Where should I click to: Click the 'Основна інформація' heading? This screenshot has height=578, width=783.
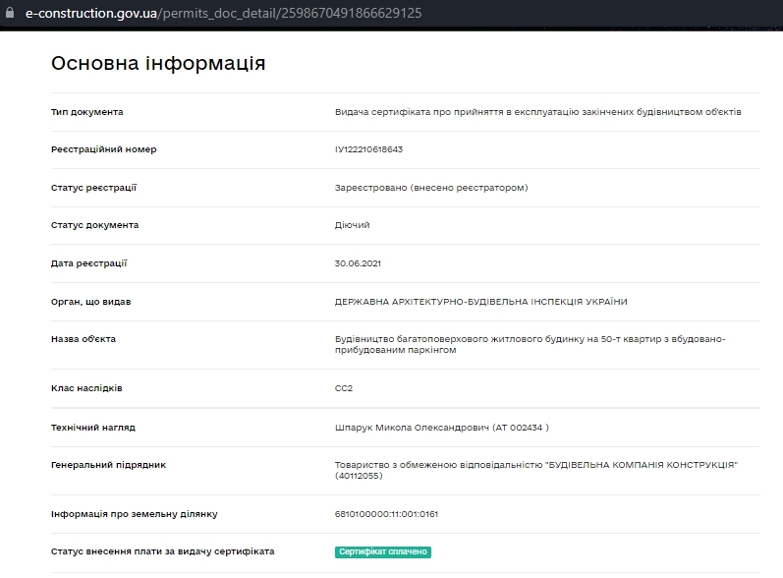(x=158, y=64)
